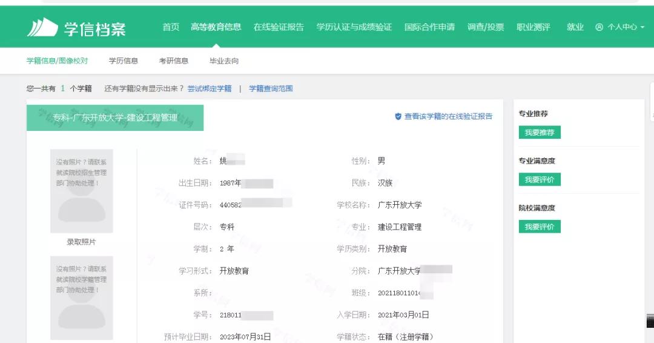
Task: Click the 录取照片 caption text
Action: point(81,242)
